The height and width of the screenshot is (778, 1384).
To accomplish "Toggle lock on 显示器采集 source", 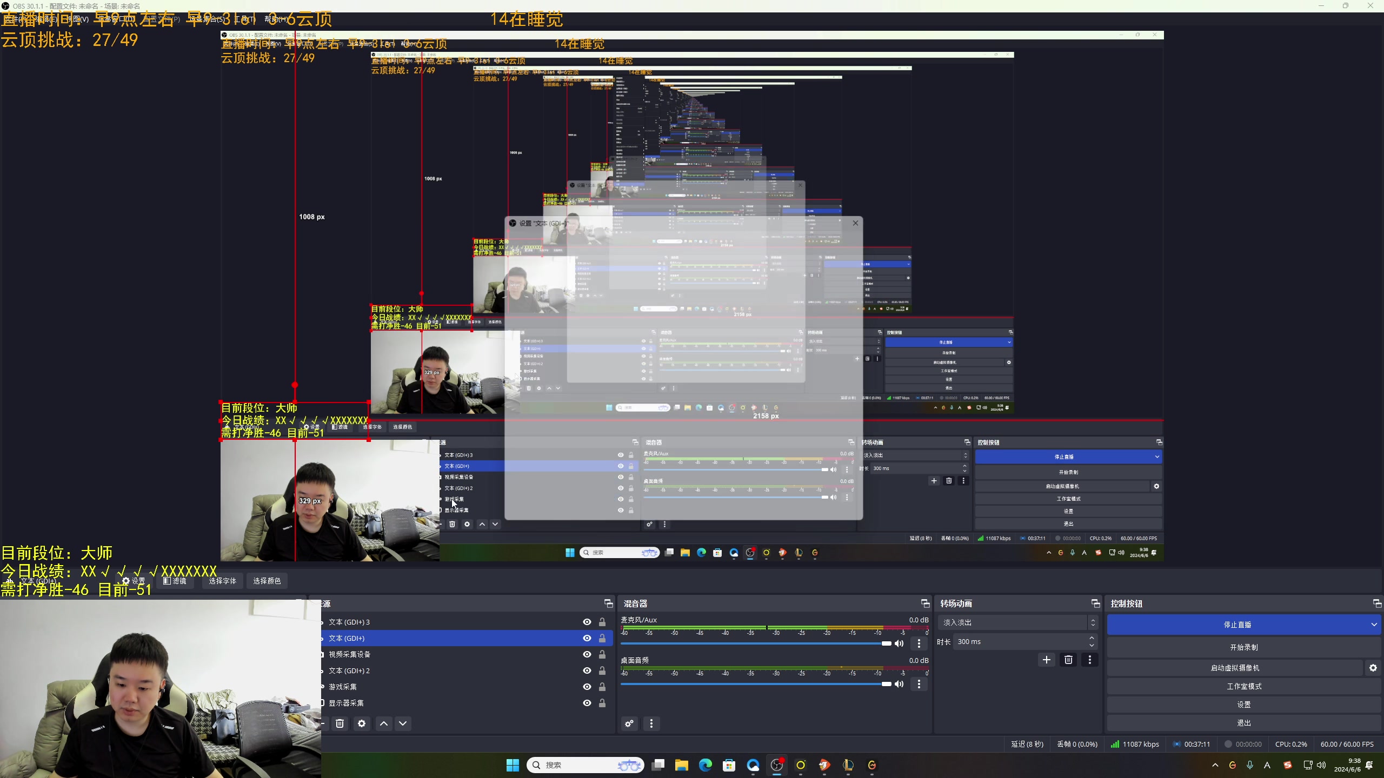I will click(x=602, y=703).
